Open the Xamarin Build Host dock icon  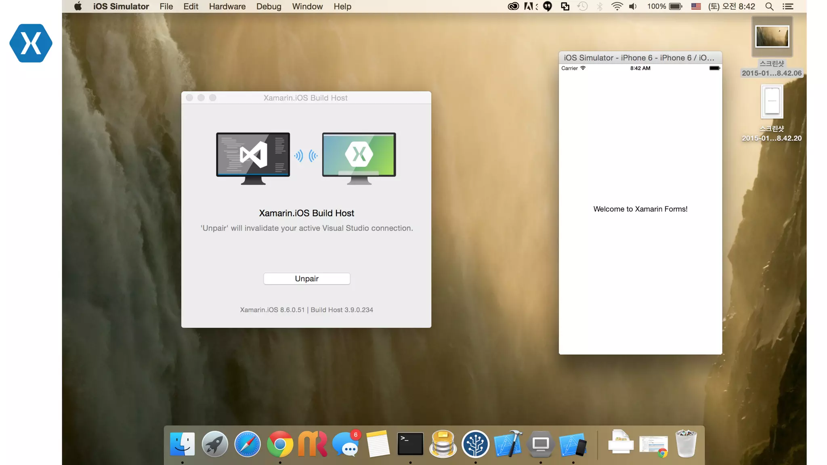coord(540,444)
